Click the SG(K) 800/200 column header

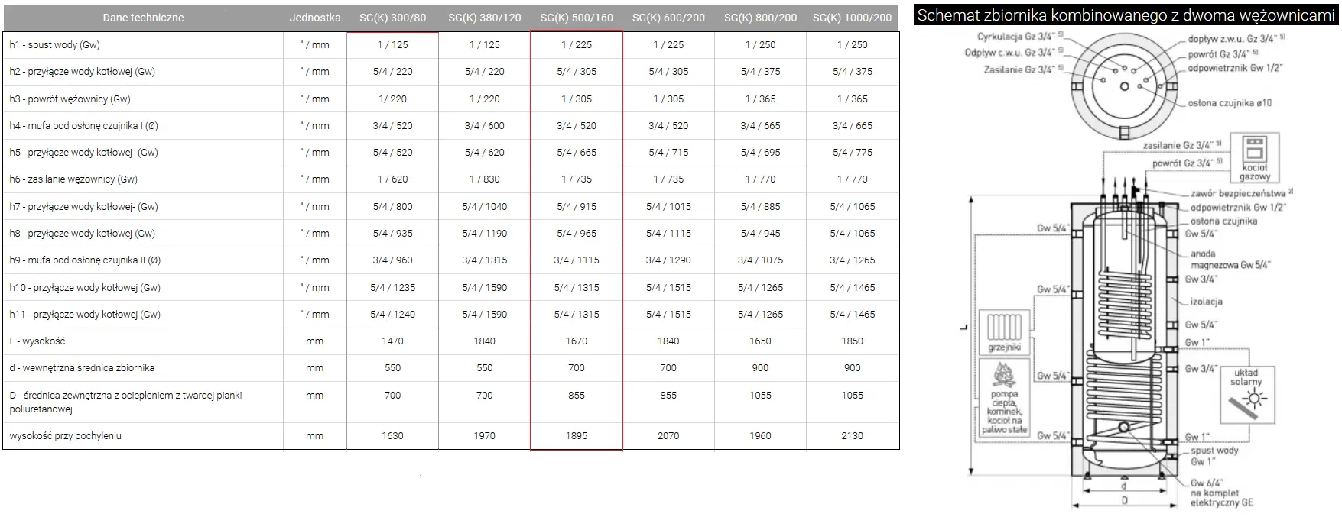(760, 17)
